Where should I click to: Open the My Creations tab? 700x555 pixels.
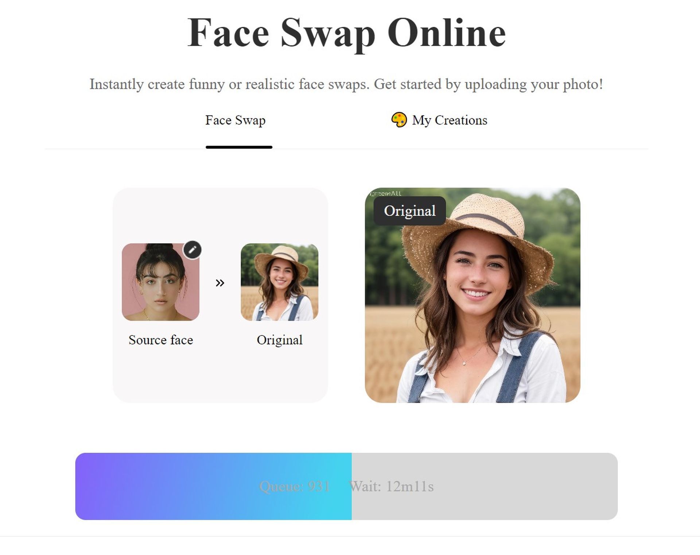pyautogui.click(x=439, y=120)
